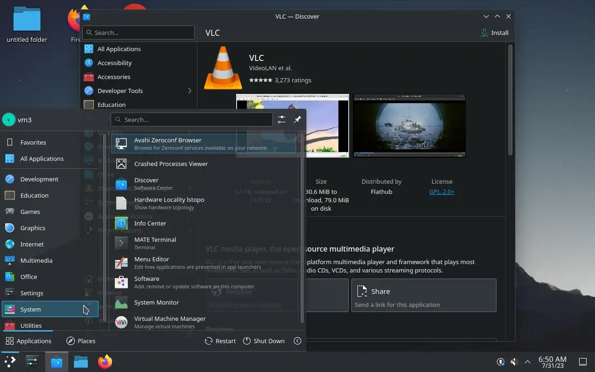Open Games category in launcher
The height and width of the screenshot is (372, 595).
(50, 212)
